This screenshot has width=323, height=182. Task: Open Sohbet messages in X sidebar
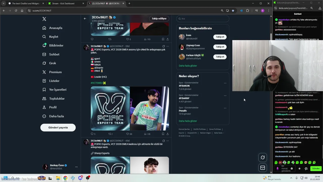point(51,54)
